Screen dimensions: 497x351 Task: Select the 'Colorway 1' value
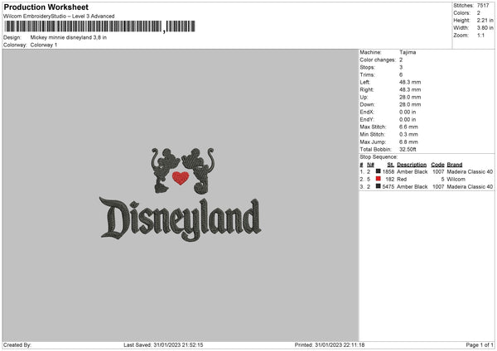pos(44,45)
